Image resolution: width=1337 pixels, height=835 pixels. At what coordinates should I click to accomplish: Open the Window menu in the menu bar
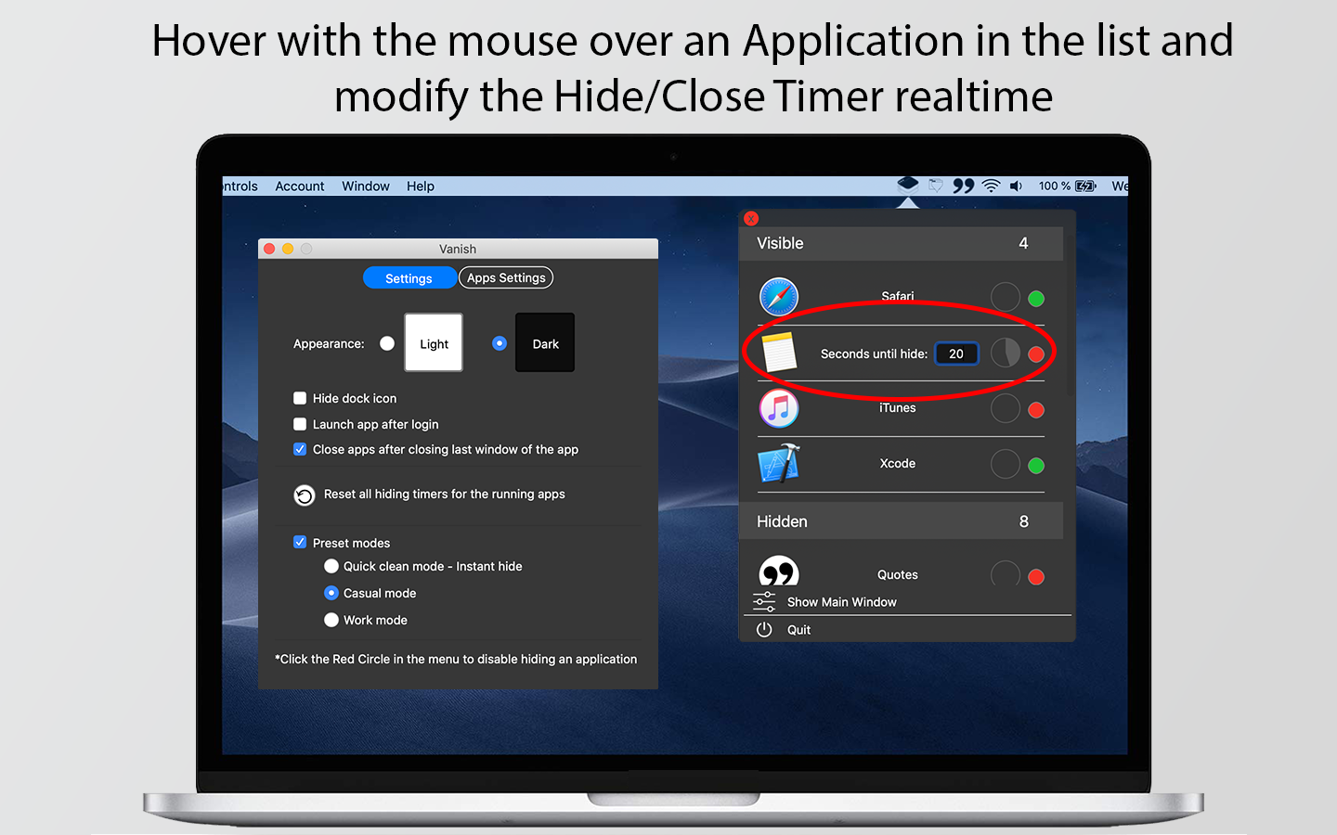[x=366, y=186]
